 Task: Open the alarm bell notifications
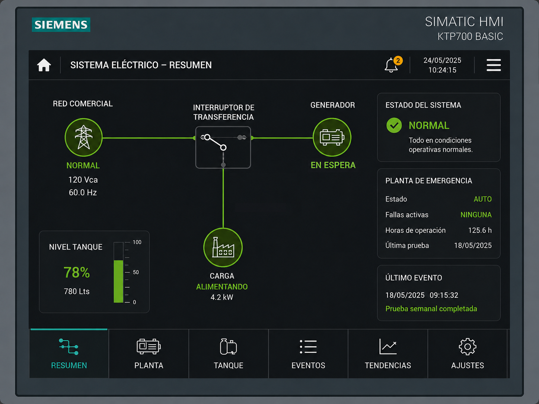[x=391, y=65]
